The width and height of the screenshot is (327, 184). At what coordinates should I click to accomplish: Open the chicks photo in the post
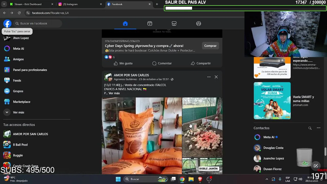click(x=202, y=127)
